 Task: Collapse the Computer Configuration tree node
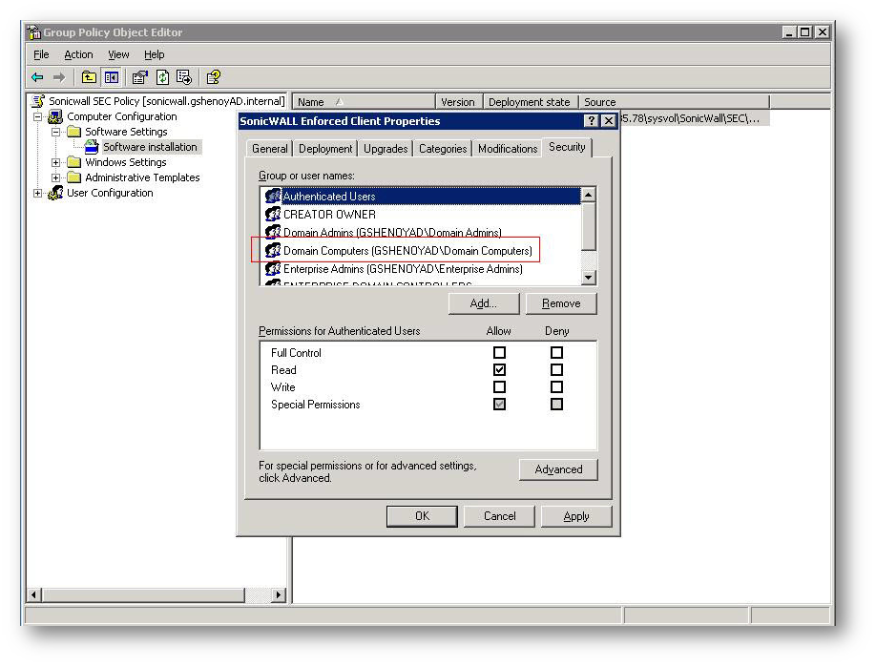(x=38, y=116)
